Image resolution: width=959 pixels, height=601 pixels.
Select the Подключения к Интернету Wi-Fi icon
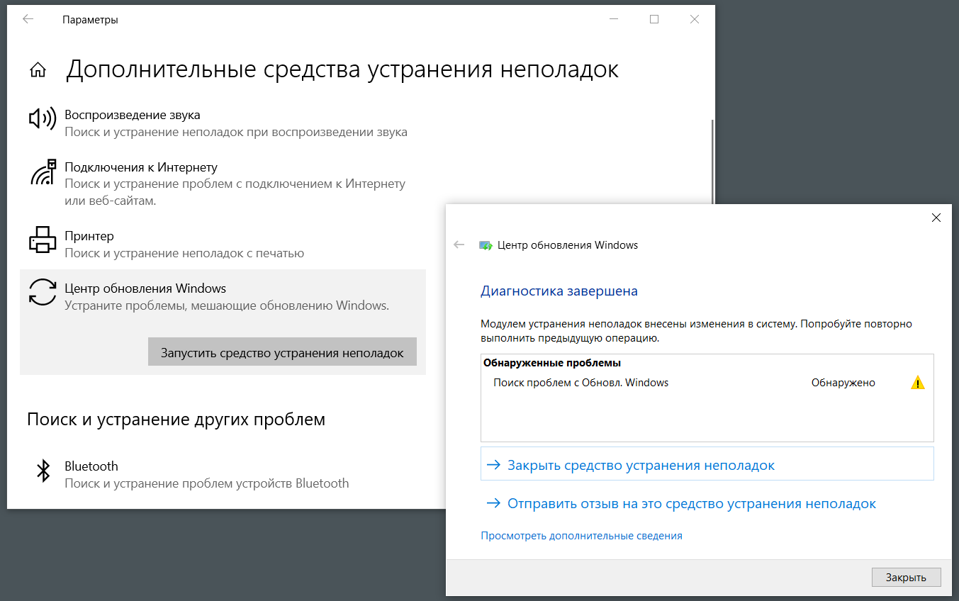pos(42,172)
